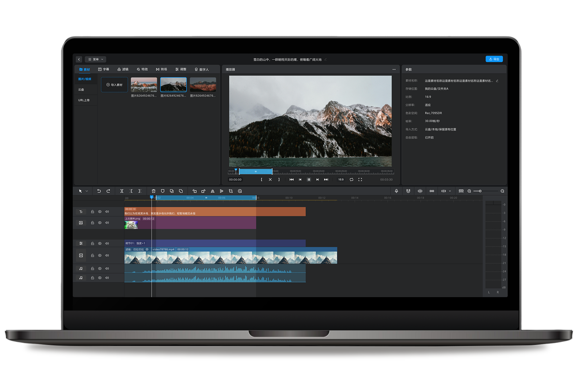
Task: Lock the 上古真神.png image track
Action: pyautogui.click(x=92, y=223)
